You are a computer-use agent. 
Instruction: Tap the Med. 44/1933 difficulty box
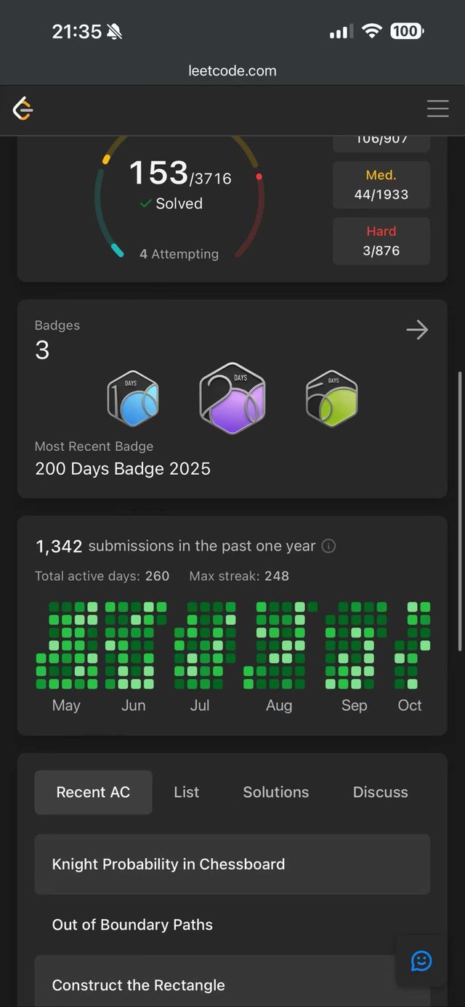(381, 185)
